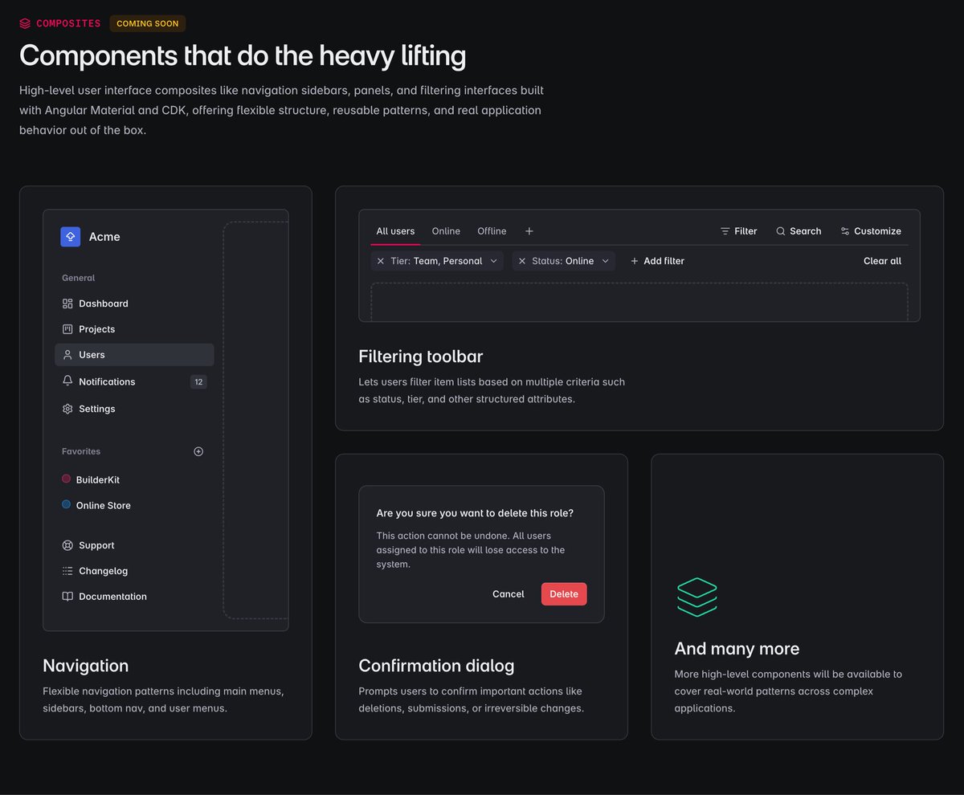Click Cancel in the delete dialog
Viewport: 964px width, 795px height.
[508, 594]
